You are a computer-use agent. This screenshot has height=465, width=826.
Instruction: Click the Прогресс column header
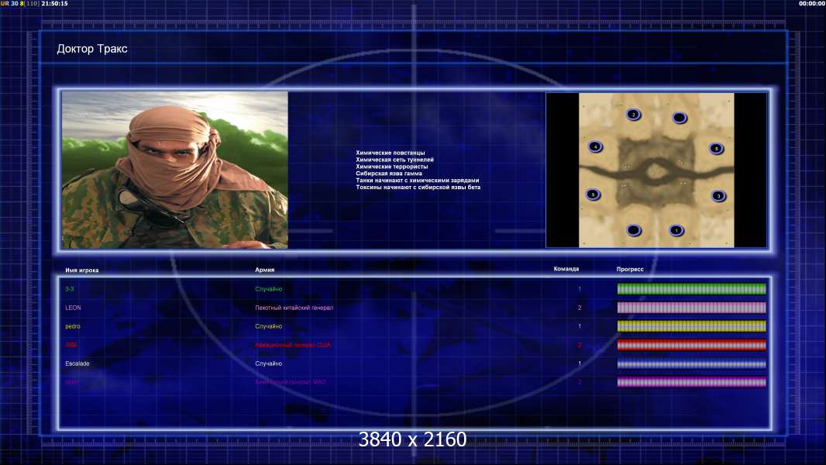click(630, 269)
